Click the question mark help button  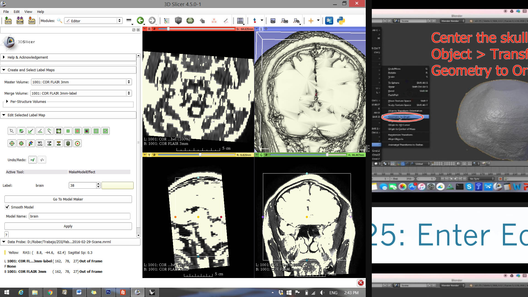pos(6,235)
